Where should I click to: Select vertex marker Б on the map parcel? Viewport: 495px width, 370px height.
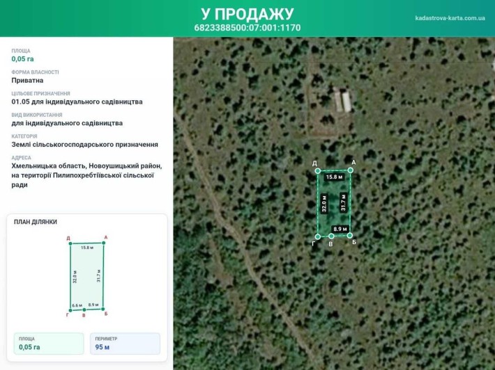(x=350, y=235)
